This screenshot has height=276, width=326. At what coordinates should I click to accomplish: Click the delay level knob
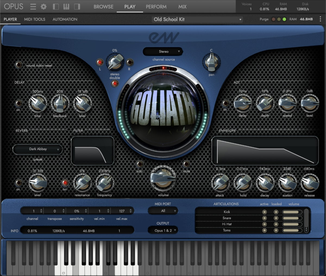(82, 103)
